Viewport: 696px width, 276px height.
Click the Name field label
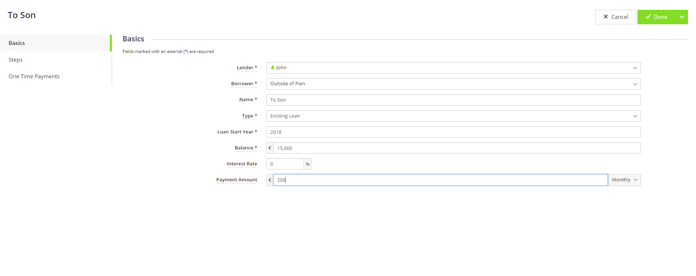pos(248,100)
